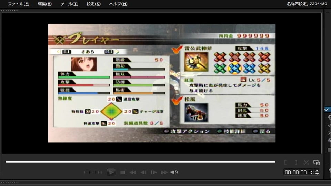The image size is (331, 186).
Task: Click the right arrow beside R1 in video
Action: [x=117, y=51]
